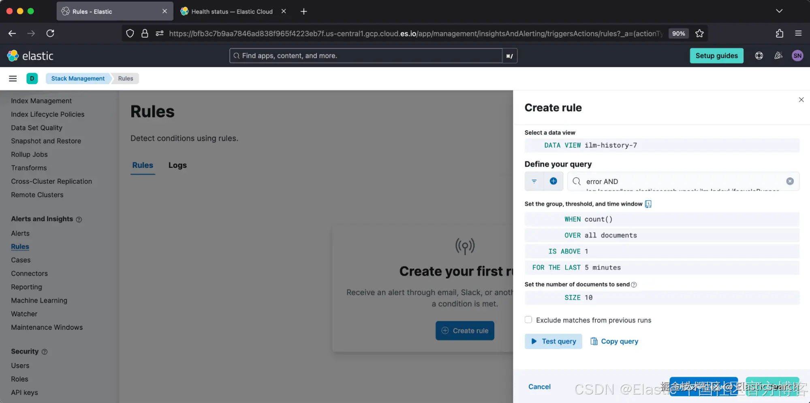This screenshot has width=810, height=403.
Task: Open threshold documentation icon
Action: click(x=648, y=204)
